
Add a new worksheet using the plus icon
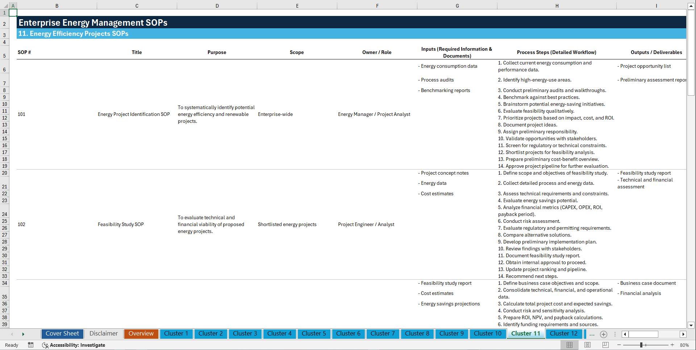coord(604,334)
